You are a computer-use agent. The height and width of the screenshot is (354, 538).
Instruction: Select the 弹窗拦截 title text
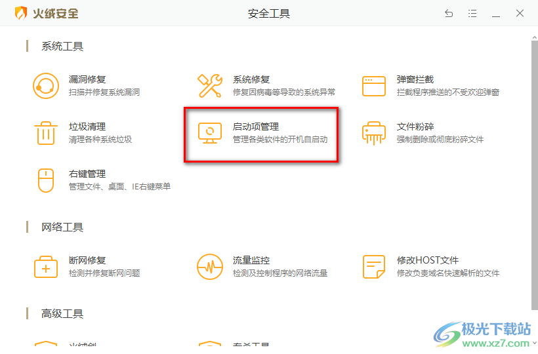coord(415,79)
